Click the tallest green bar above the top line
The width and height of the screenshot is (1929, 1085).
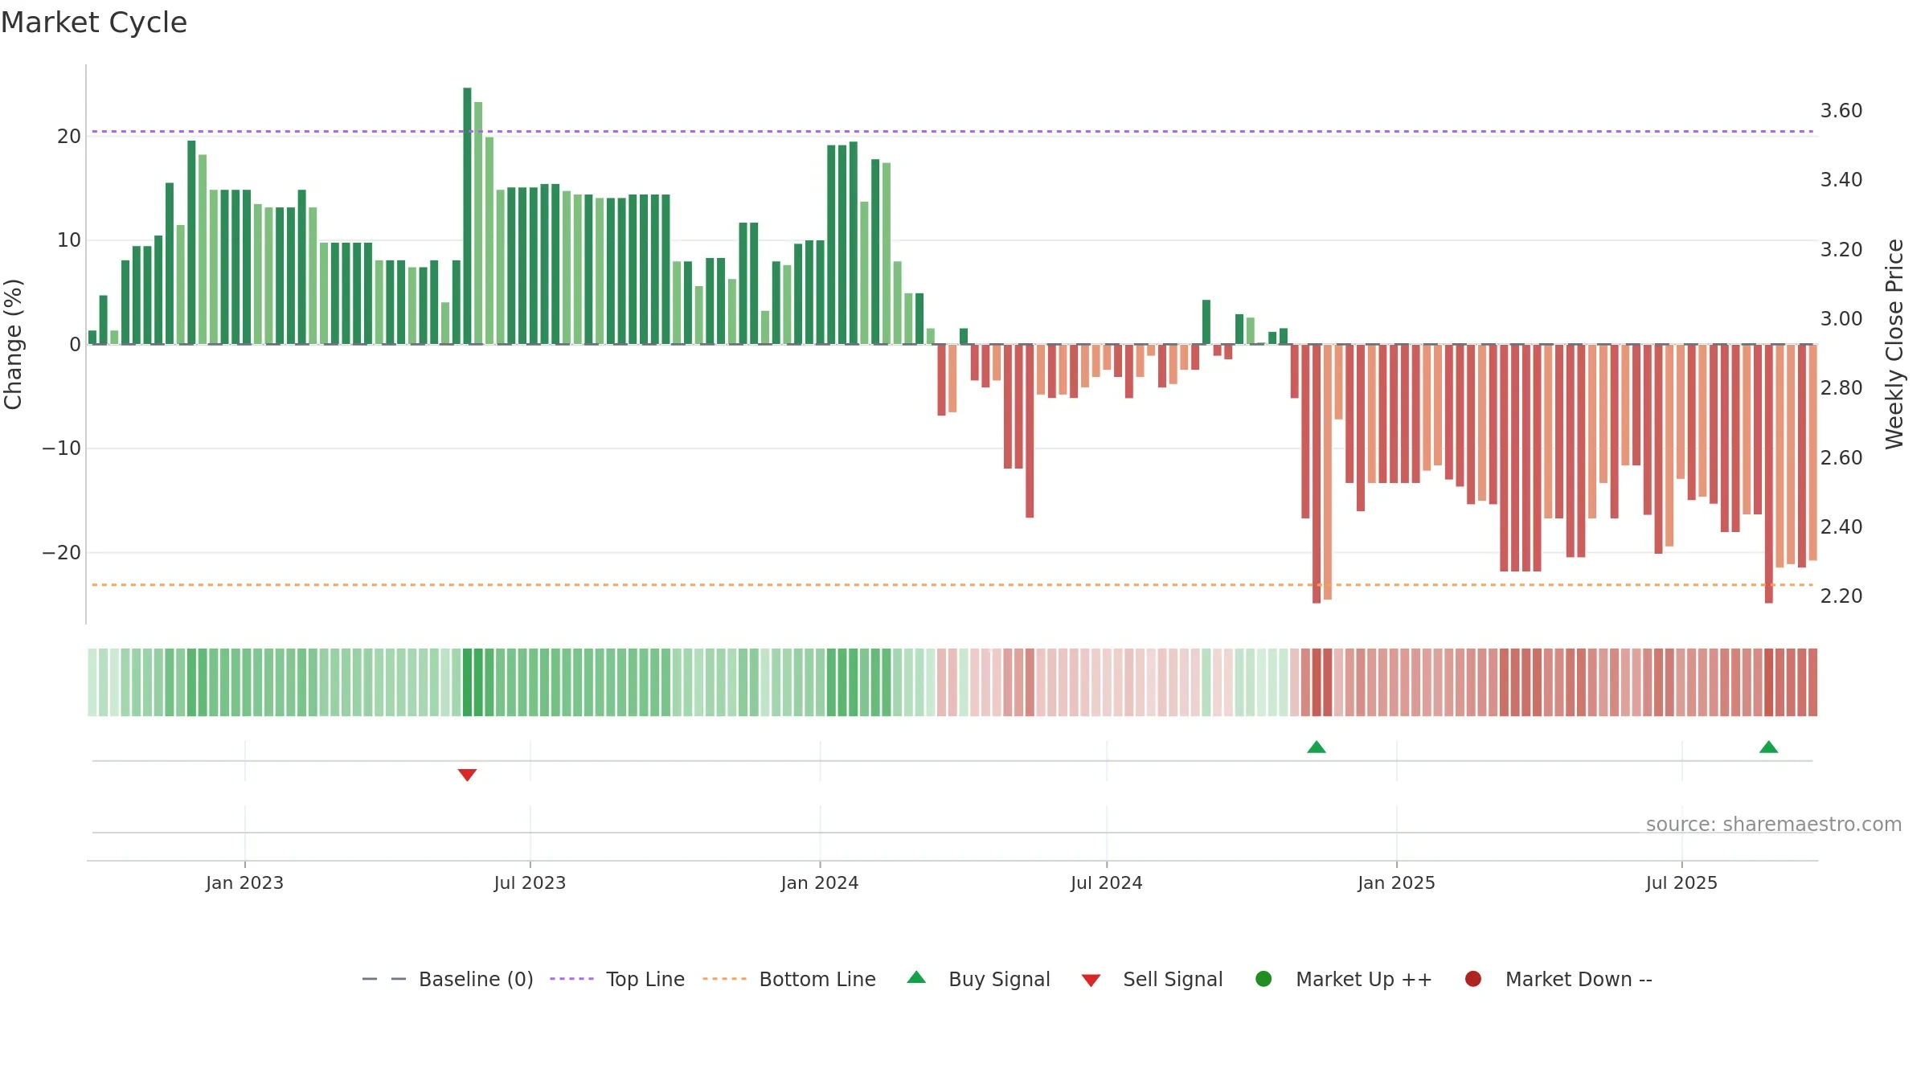pos(467,215)
